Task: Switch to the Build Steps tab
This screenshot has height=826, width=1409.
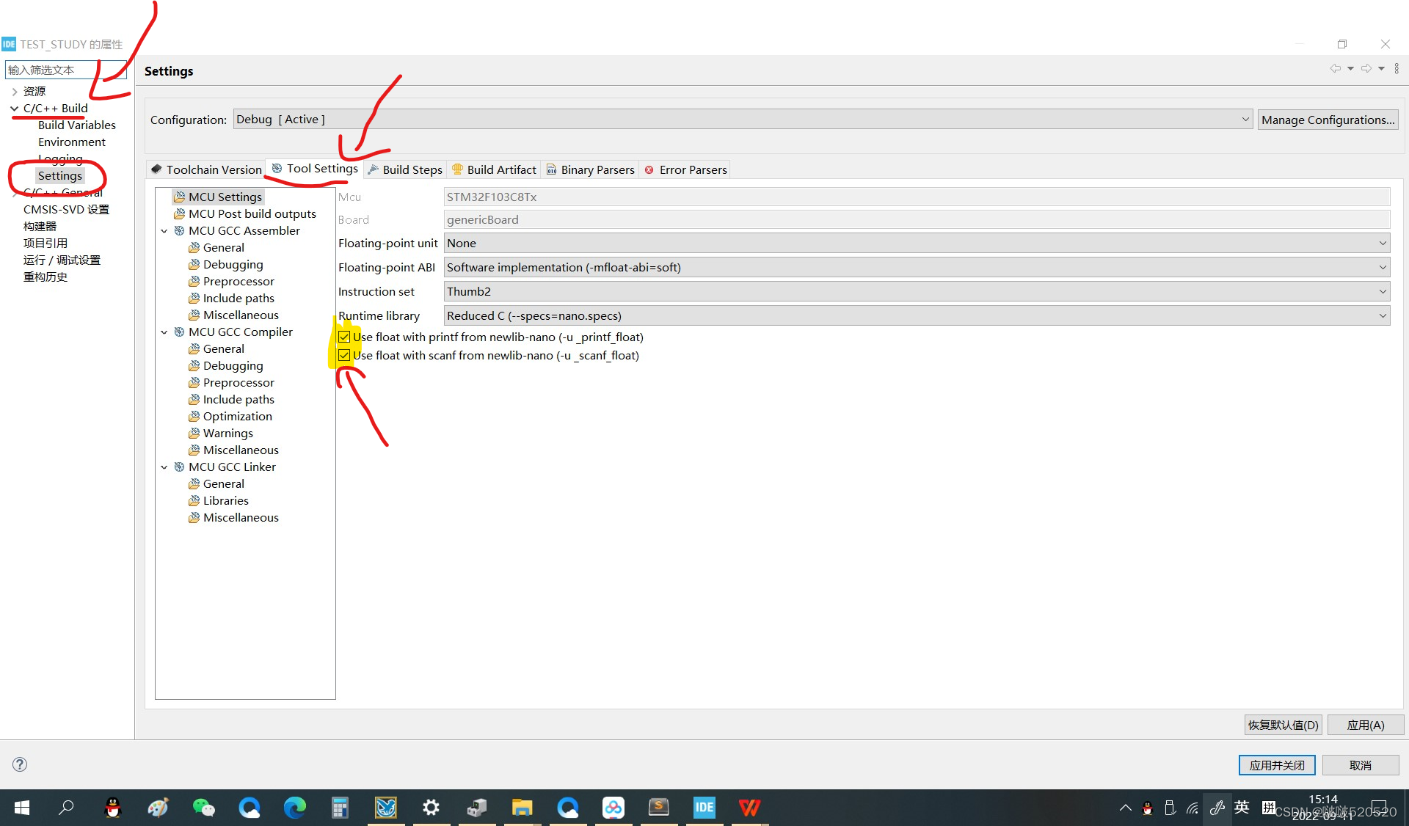Action: 412,169
